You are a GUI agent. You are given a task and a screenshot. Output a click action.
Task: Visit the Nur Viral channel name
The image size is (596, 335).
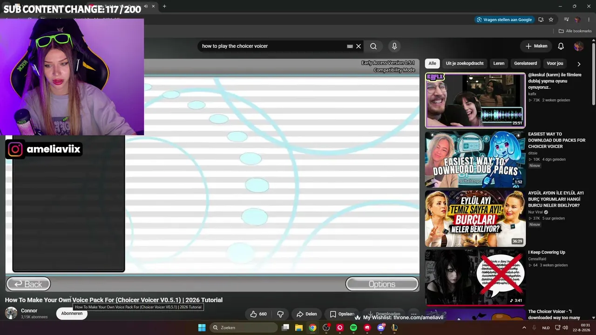[535, 212]
